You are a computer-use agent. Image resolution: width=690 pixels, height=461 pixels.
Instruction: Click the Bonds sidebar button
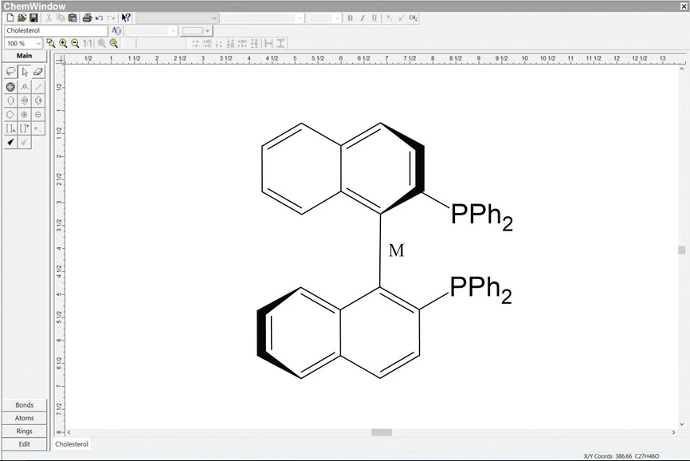(24, 404)
